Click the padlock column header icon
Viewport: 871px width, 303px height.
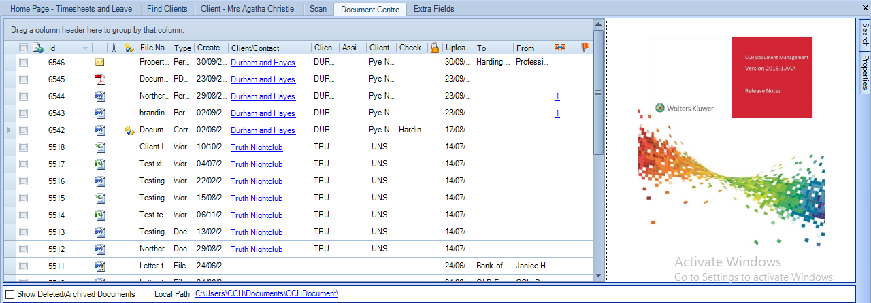[434, 48]
